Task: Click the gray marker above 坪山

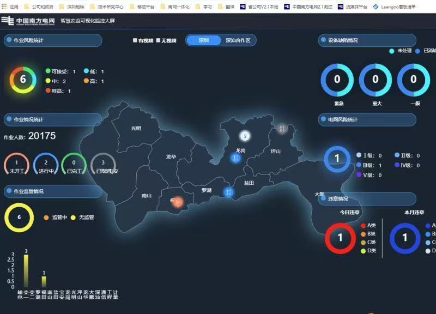Action: tap(282, 129)
